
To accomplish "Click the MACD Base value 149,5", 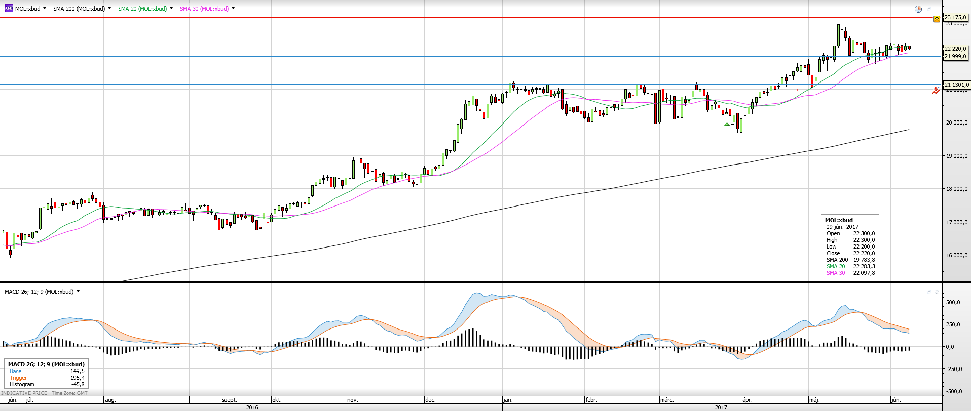I will click(x=78, y=371).
